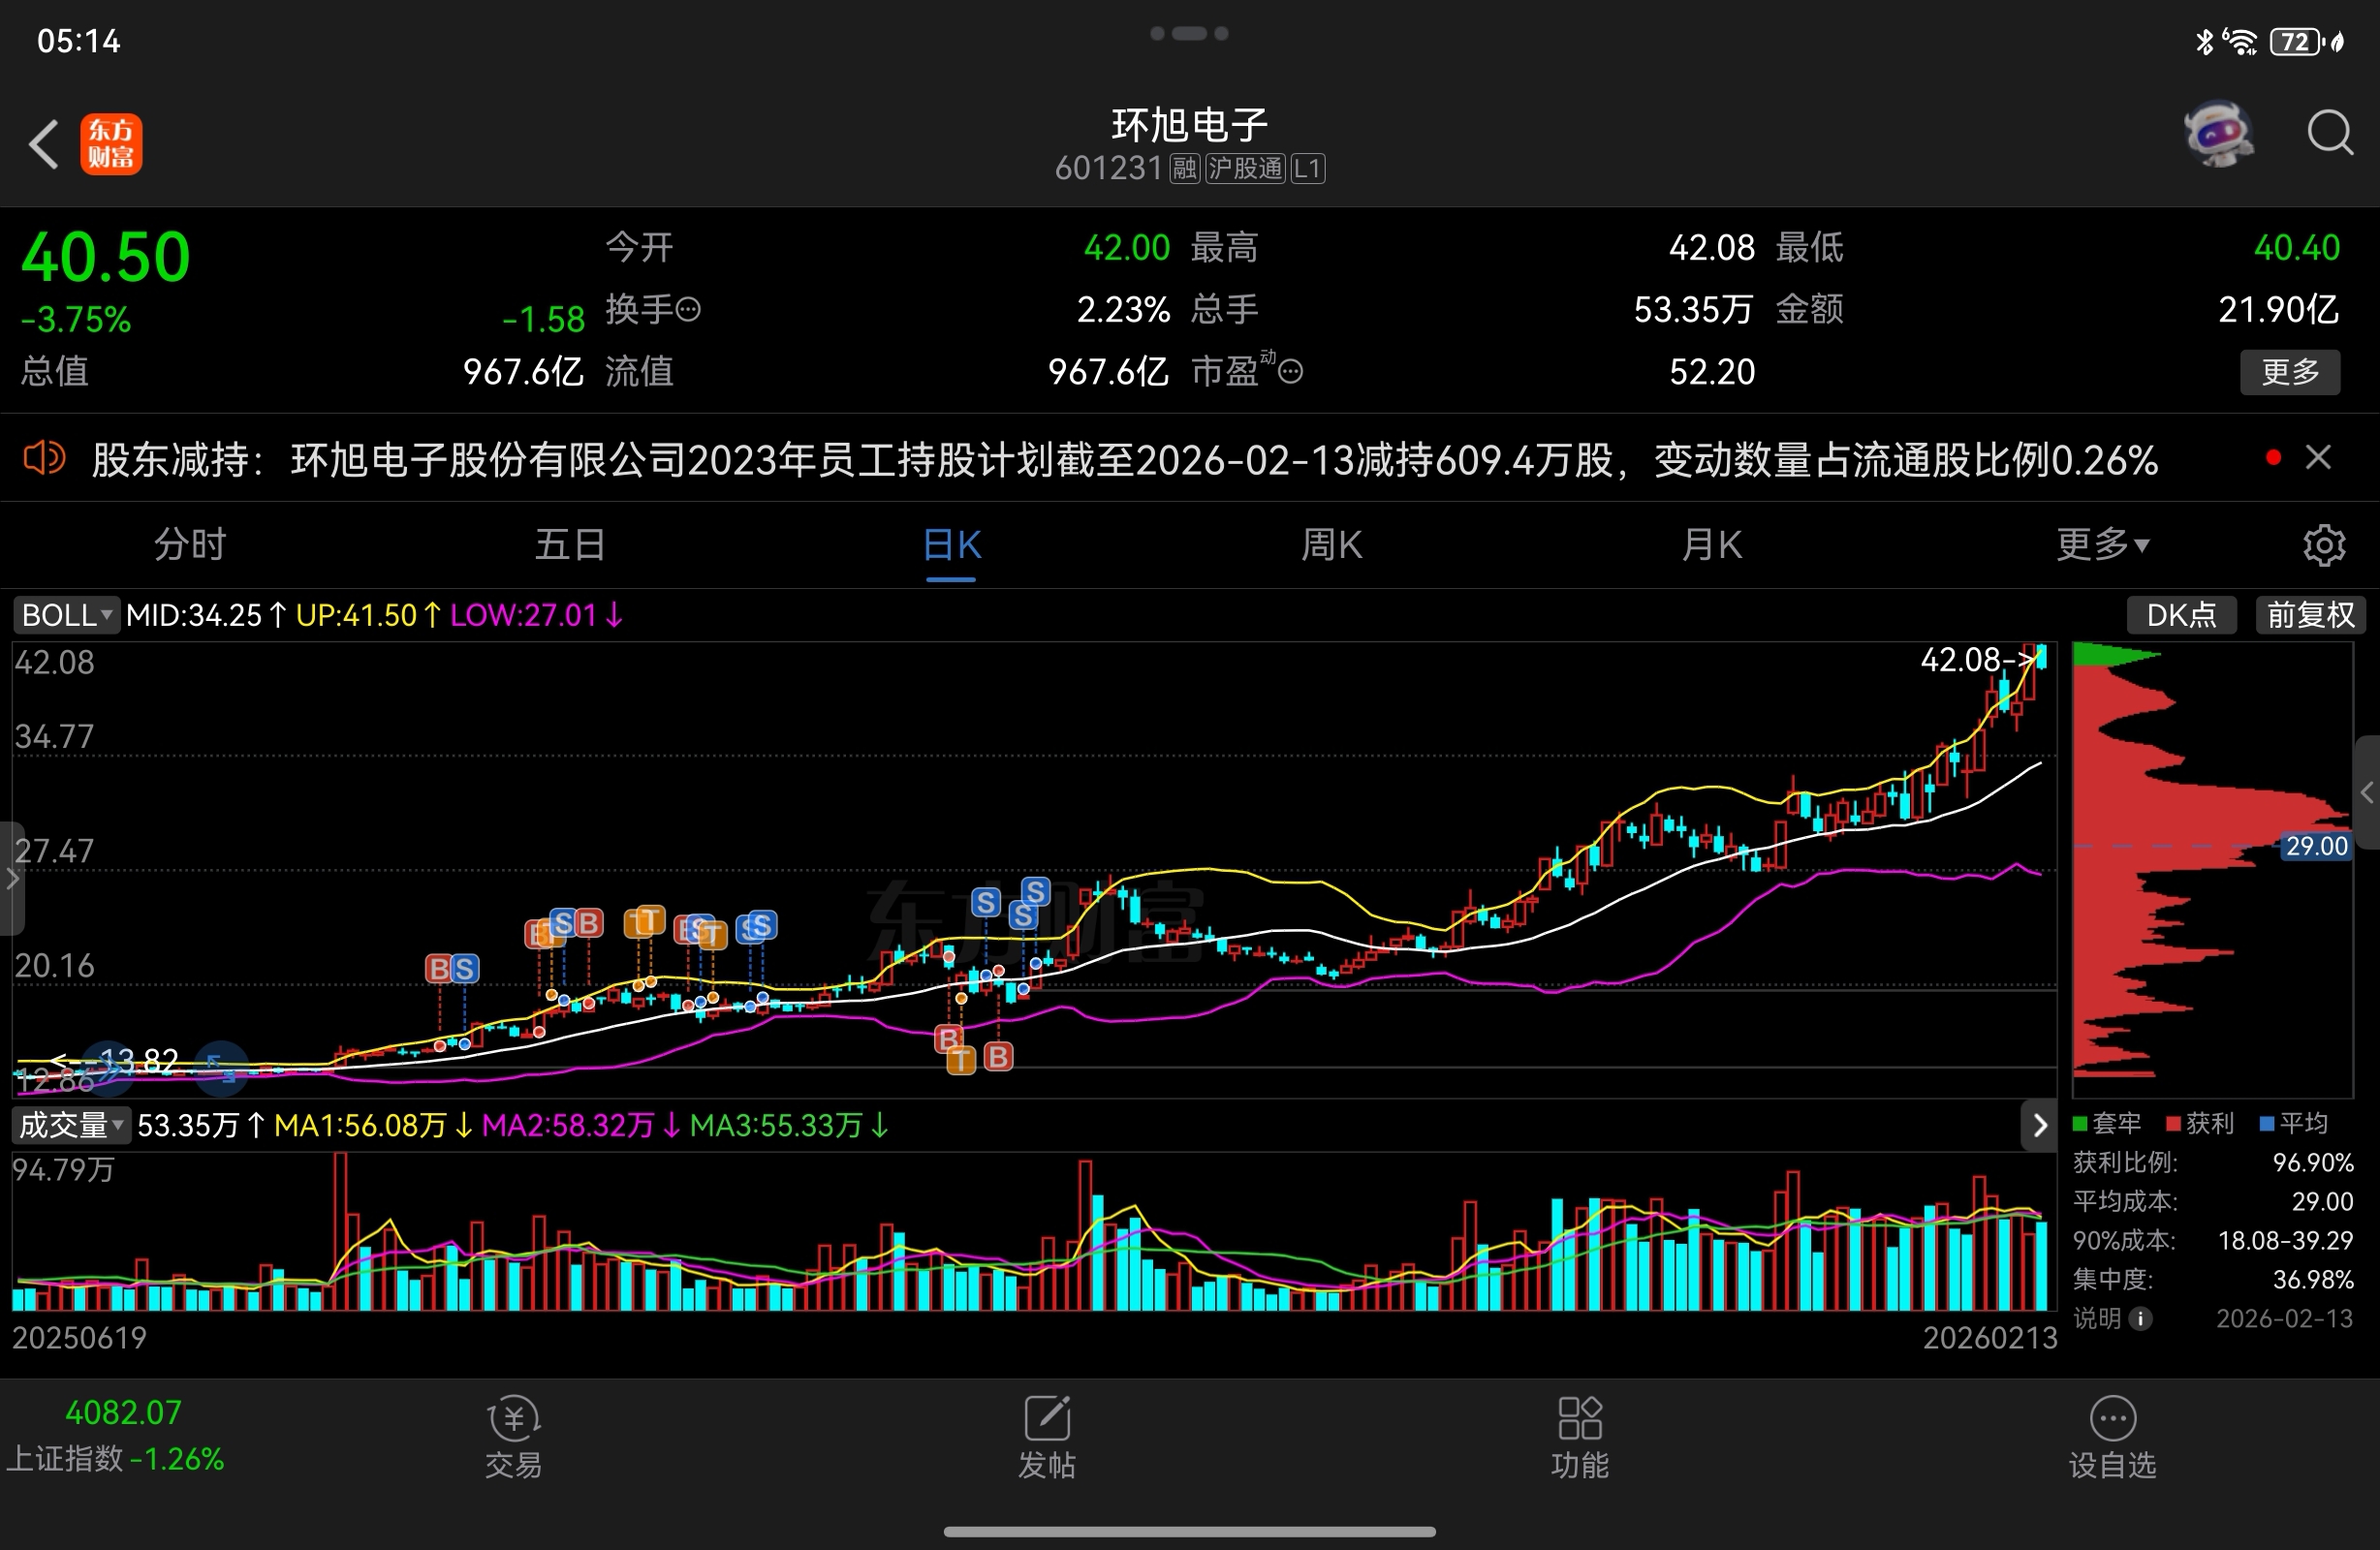This screenshot has height=1550, width=2380.
Task: Open the 成交量 indicator dropdown
Action: (71, 1125)
